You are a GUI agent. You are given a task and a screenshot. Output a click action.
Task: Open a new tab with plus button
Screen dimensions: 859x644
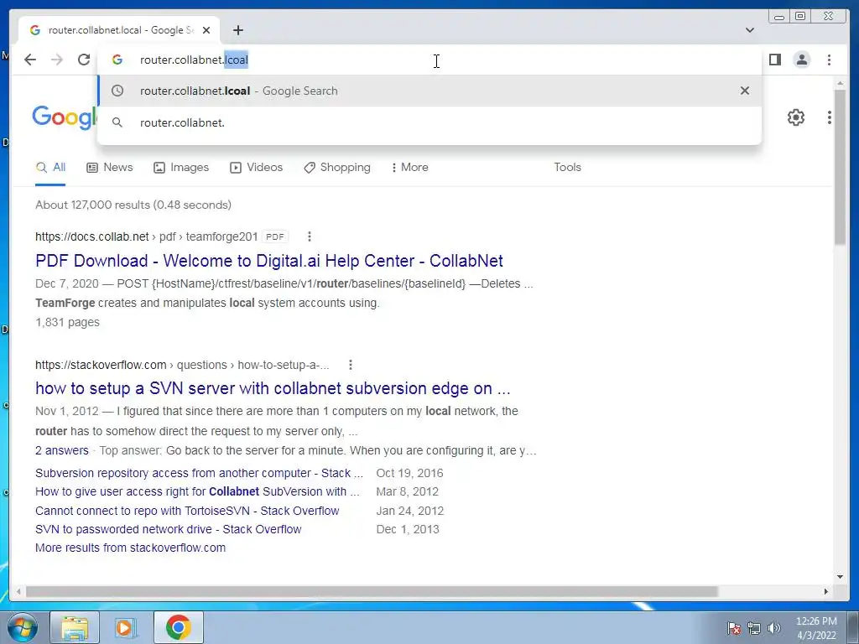(x=237, y=30)
